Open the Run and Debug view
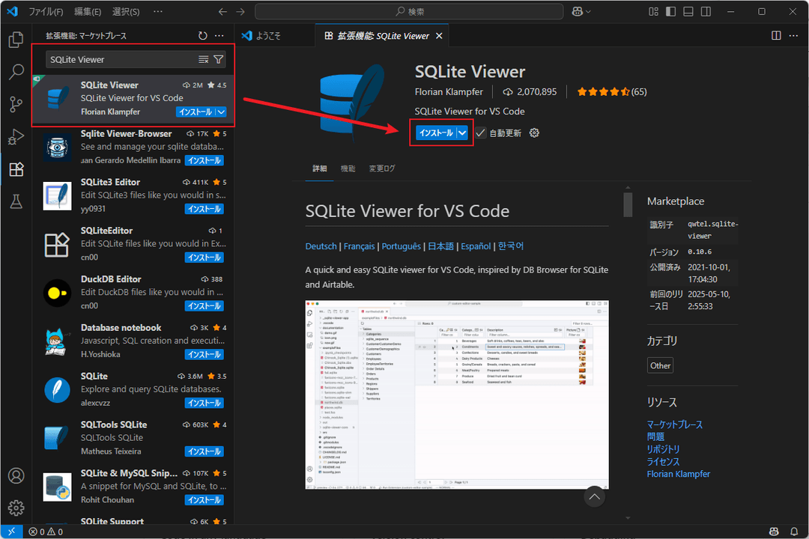This screenshot has width=809, height=539. (16, 136)
